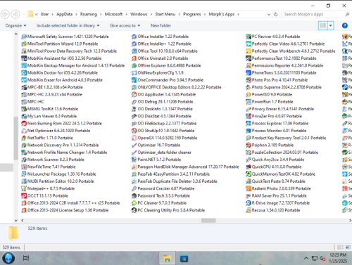Image resolution: width=352 pixels, height=265 pixels.
Task: Click the Refresh button in address bar
Action: click(276, 14)
